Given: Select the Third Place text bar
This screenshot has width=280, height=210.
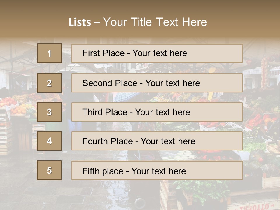Looking at the screenshot, I should pos(157,112).
